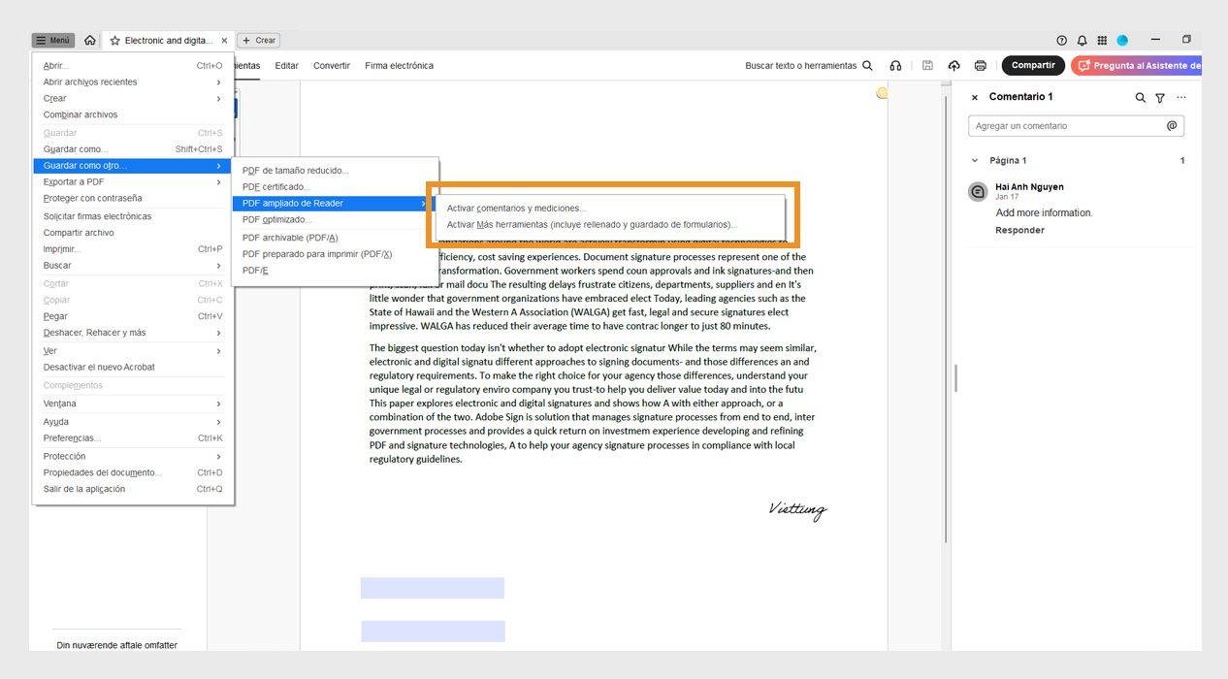Open the Adobe apps grid icon
The height and width of the screenshot is (679, 1228).
coord(1102,41)
